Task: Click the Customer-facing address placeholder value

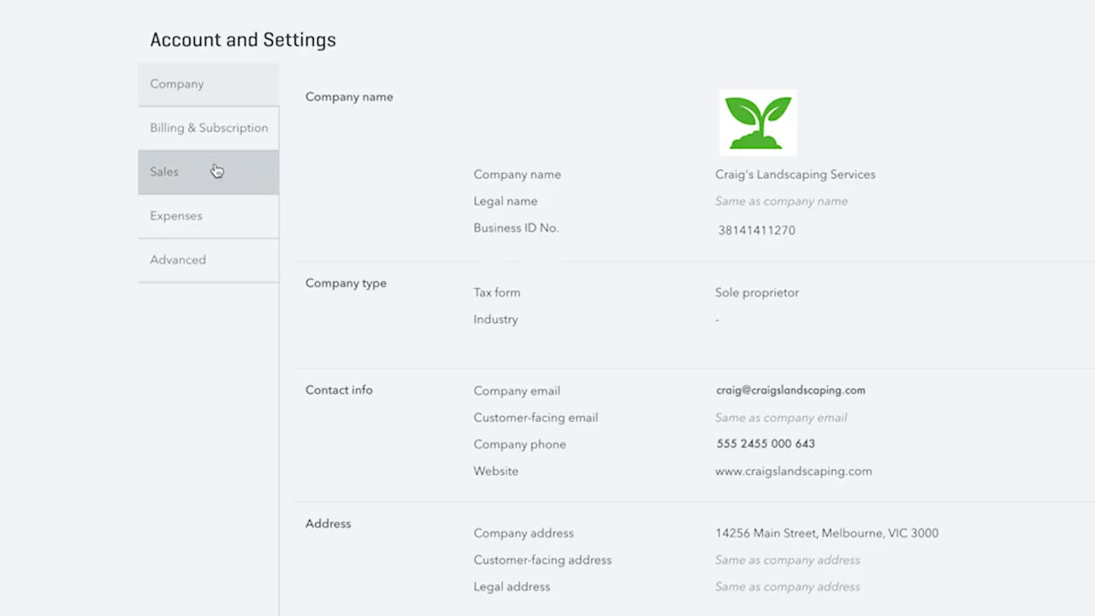Action: click(x=787, y=560)
